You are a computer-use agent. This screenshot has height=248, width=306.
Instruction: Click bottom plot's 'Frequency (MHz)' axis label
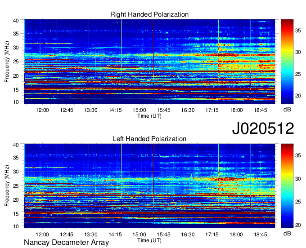click(7, 186)
